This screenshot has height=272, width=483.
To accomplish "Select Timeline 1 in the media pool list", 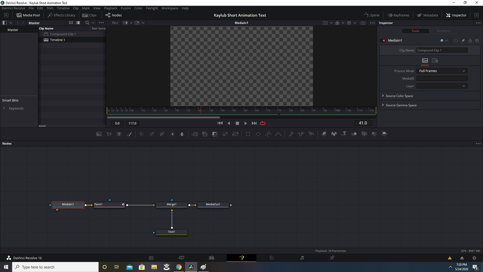I will click(57, 40).
